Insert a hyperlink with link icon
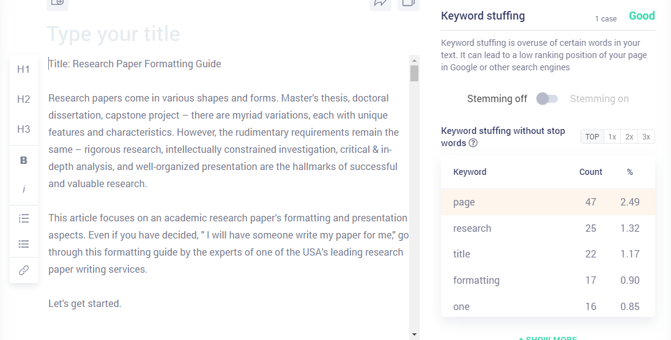 point(24,270)
